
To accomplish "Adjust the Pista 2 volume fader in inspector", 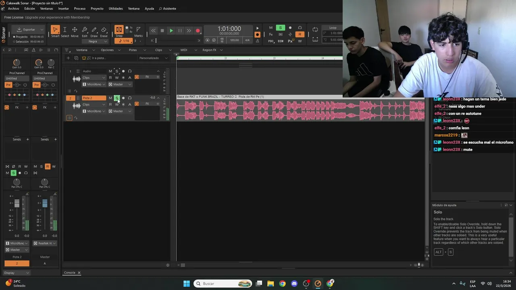I will 17,203.
